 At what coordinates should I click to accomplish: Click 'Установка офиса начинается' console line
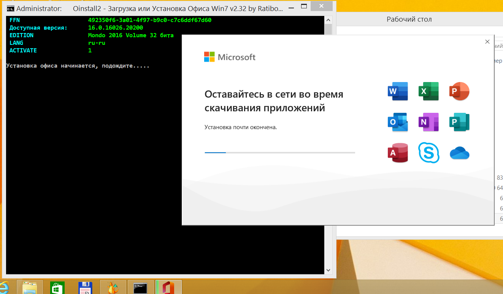[78, 66]
